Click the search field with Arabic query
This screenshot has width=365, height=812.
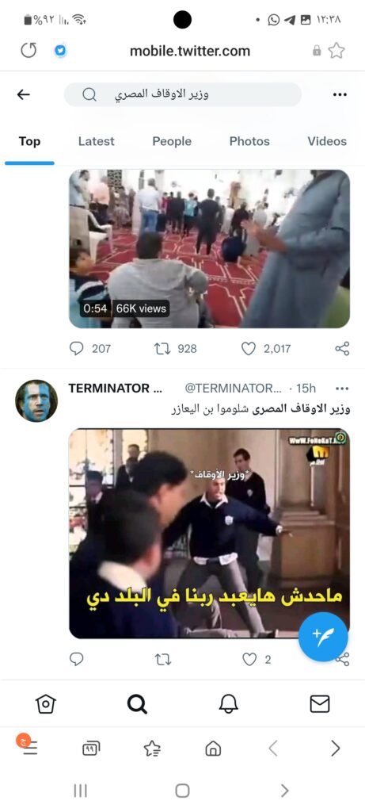pyautogui.click(x=182, y=95)
